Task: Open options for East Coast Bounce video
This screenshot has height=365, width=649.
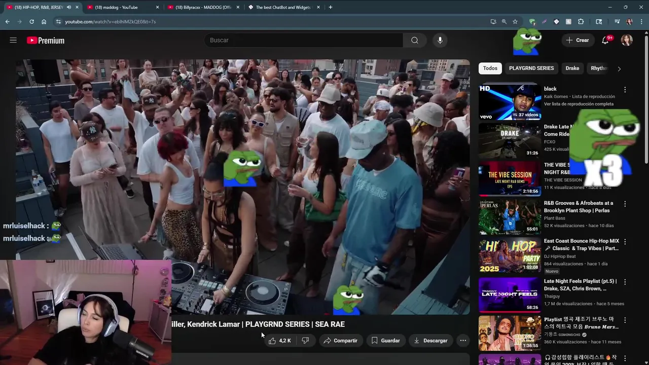Action: coord(625,242)
